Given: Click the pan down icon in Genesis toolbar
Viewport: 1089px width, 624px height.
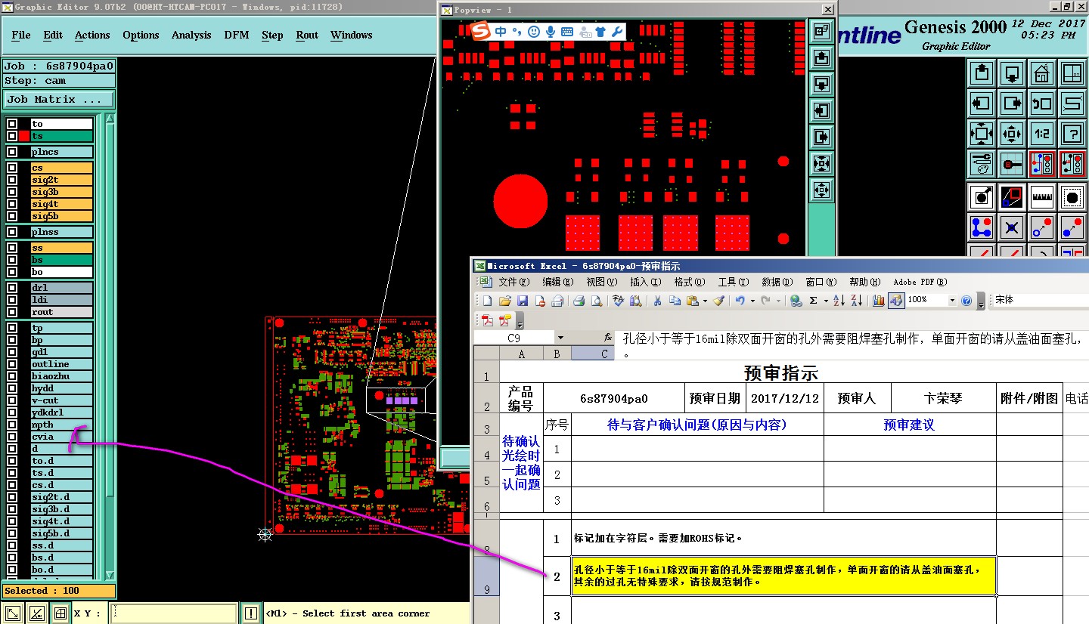Looking at the screenshot, I should click(1012, 73).
